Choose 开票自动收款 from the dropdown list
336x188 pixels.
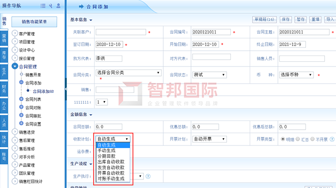click(113, 173)
